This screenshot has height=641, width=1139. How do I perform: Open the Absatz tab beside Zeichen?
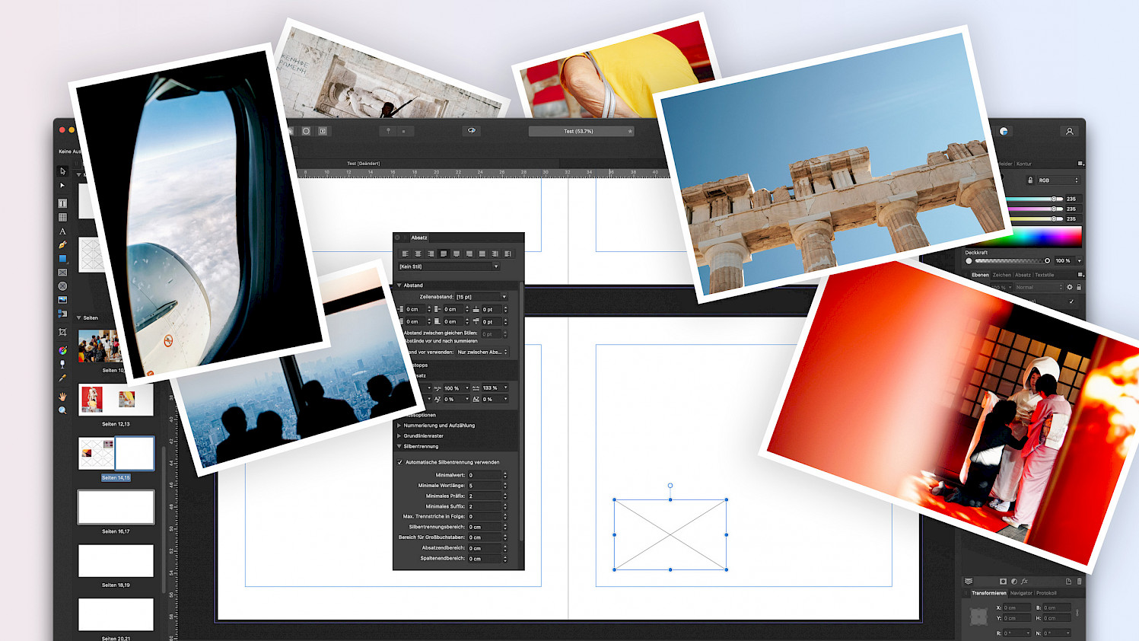(x=1023, y=275)
